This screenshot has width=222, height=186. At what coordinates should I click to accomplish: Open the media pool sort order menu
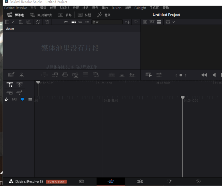tap(127, 22)
